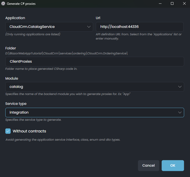190x177 pixels.
Task: Click the chevron arrow in Service type field
Action: point(180,113)
